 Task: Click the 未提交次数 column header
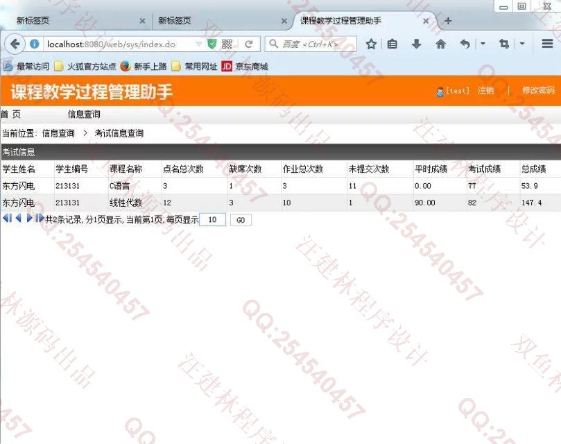pyautogui.click(x=368, y=169)
